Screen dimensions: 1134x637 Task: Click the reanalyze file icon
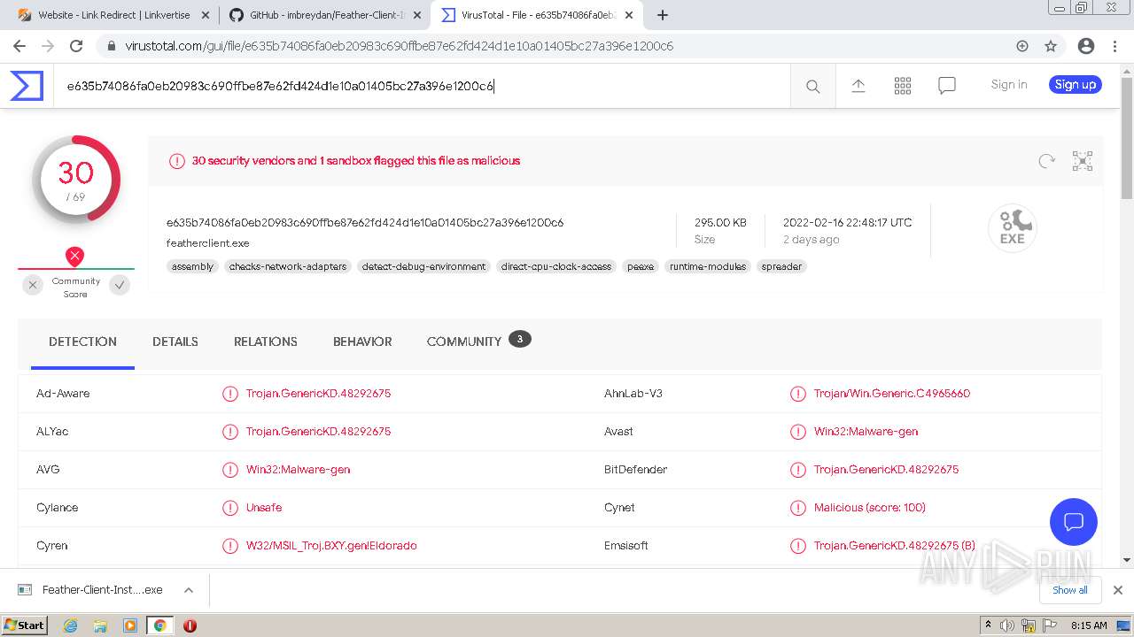pyautogui.click(x=1047, y=160)
